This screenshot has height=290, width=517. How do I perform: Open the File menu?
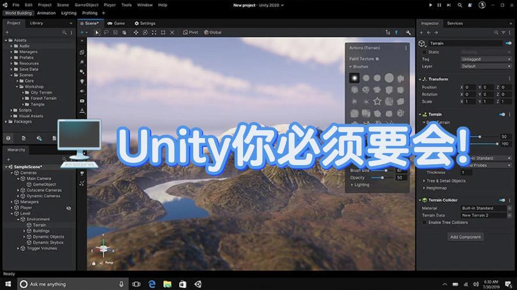(x=16, y=5)
